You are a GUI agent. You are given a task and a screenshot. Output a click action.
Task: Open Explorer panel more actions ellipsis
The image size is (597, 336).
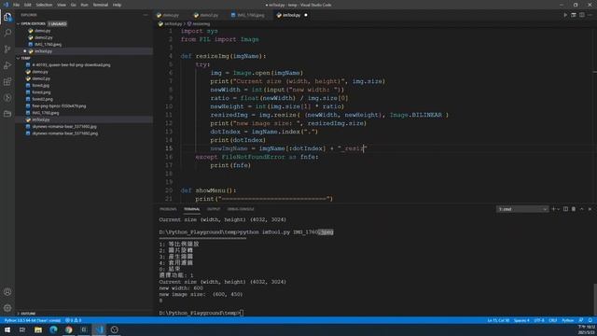pyautogui.click(x=146, y=15)
